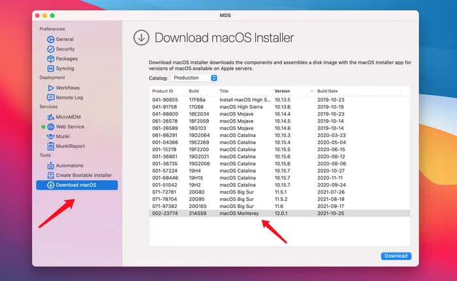457x281 pixels.
Task: Select product ID 041-90855 row
Action: [279, 100]
